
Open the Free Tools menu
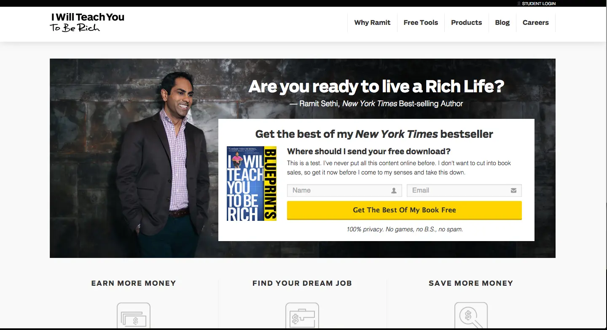tap(421, 23)
